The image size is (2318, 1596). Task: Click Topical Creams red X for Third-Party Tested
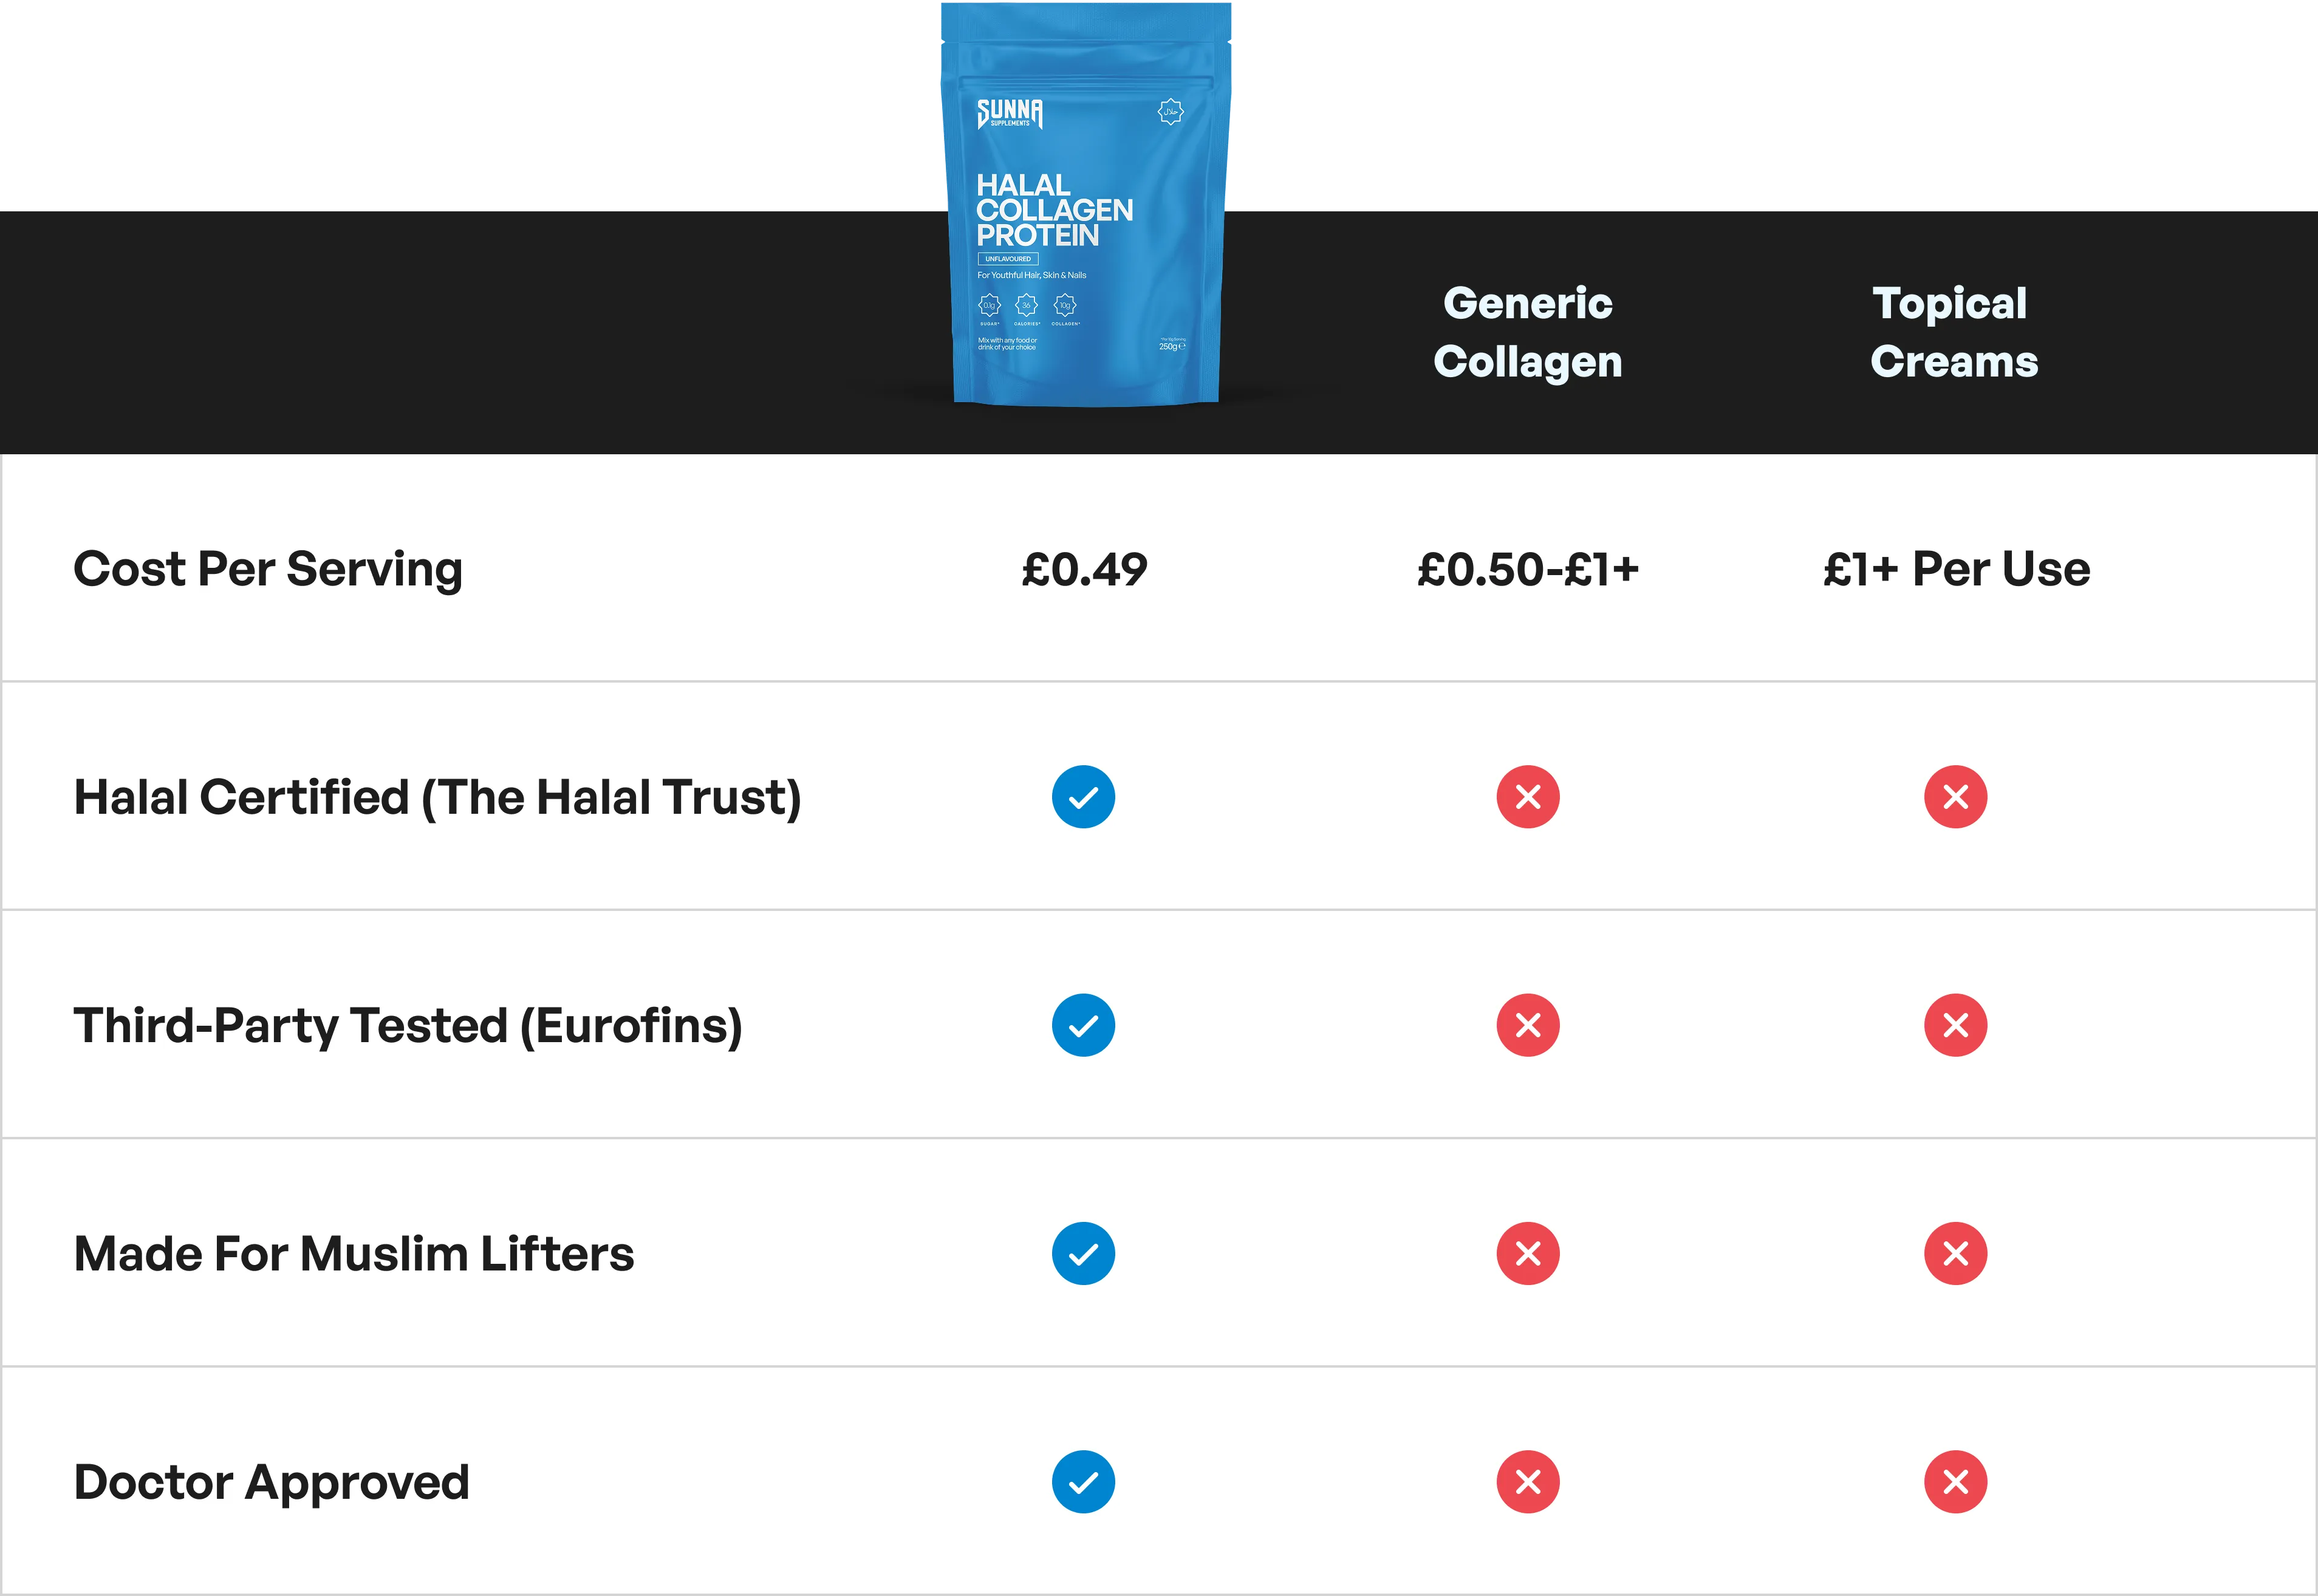coord(1955,1025)
